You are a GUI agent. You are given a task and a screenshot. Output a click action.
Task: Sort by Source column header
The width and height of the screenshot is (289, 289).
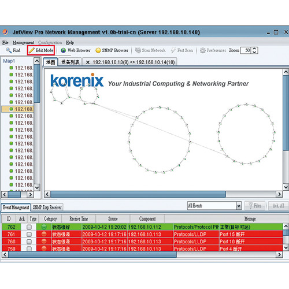pyautogui.click(x=113, y=218)
